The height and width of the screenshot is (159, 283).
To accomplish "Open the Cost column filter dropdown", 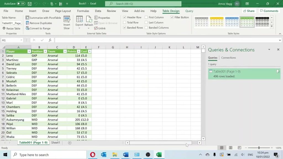I will 90,52.
